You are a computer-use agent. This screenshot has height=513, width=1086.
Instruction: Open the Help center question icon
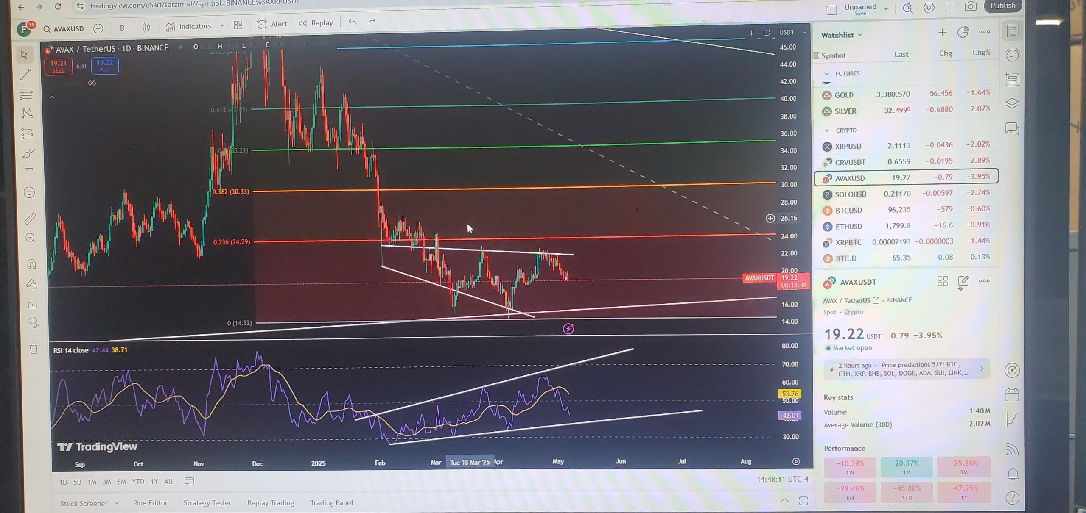(x=1013, y=498)
